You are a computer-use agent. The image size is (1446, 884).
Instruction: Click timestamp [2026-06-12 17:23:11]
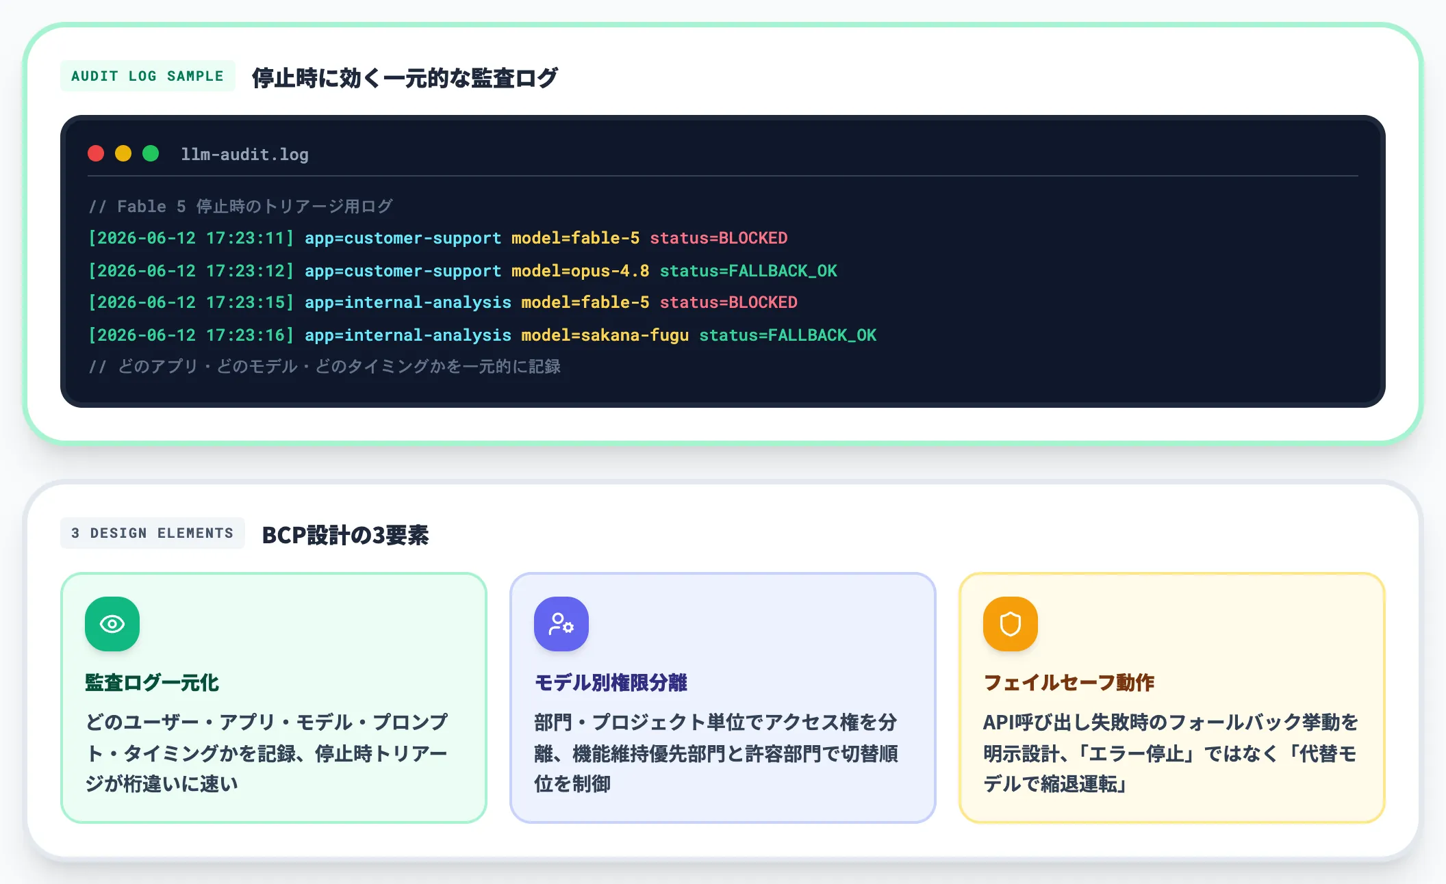(x=191, y=238)
